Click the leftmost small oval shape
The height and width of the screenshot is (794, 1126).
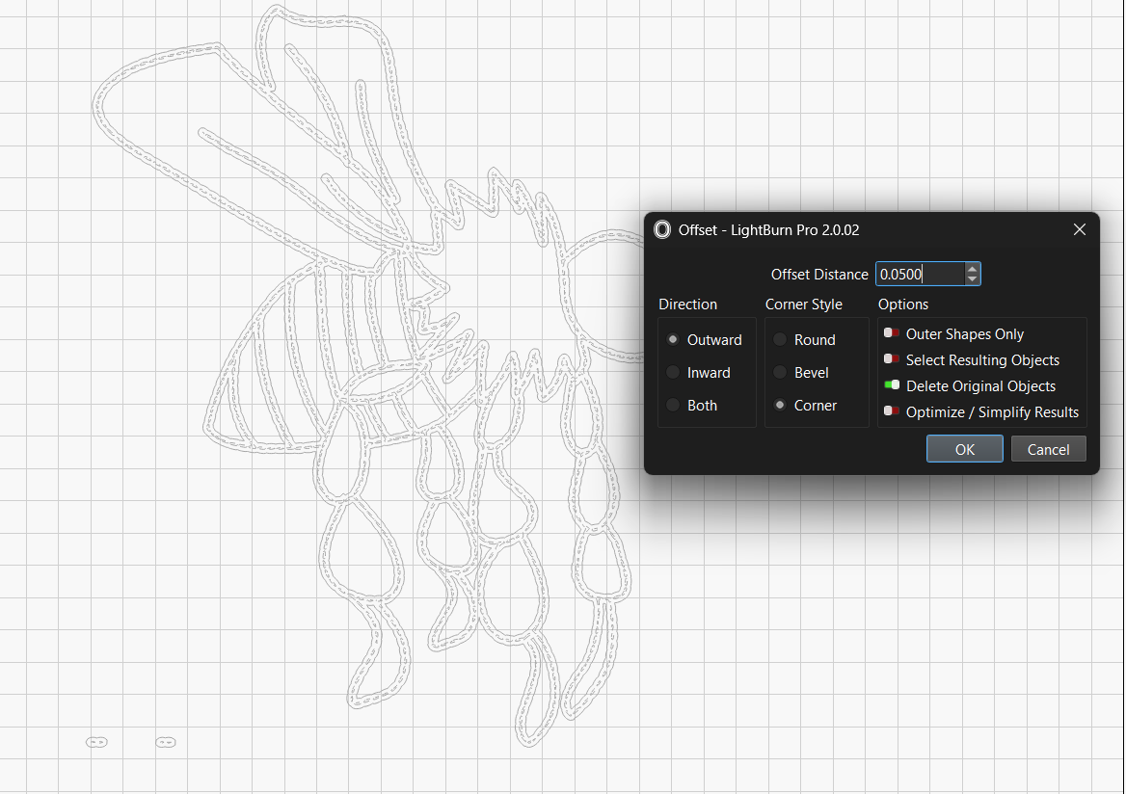[x=96, y=742]
